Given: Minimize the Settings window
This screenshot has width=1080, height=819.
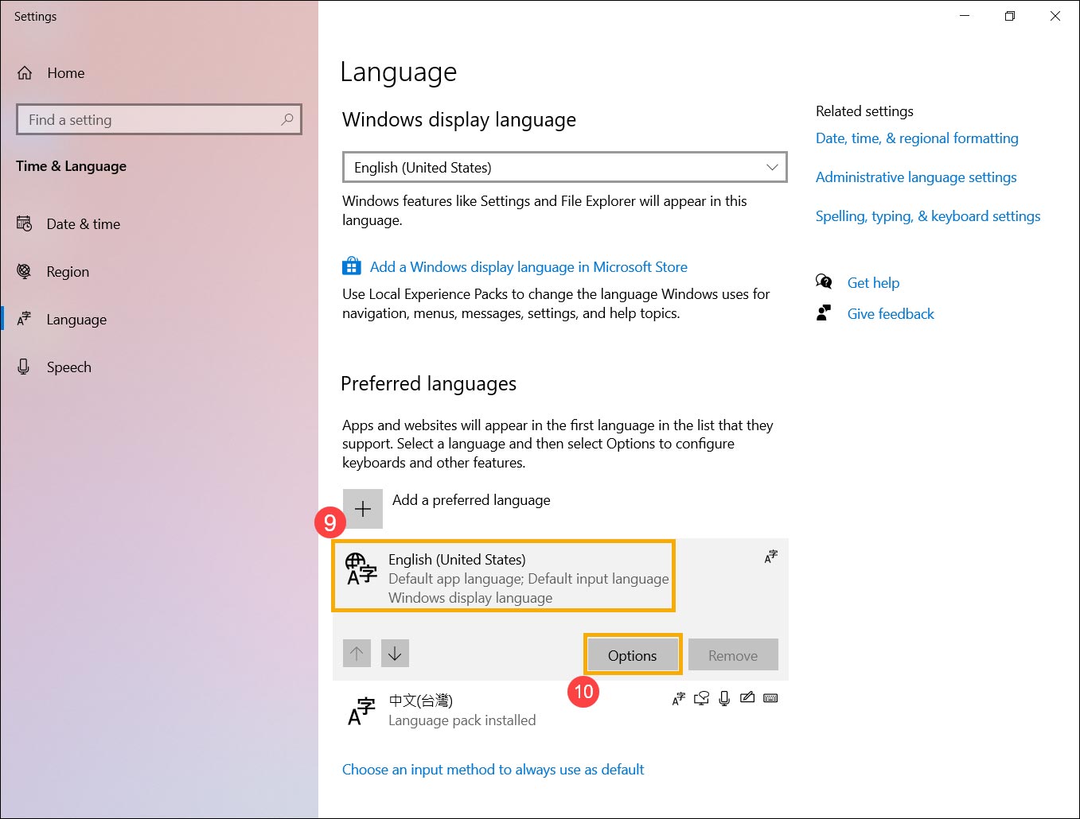Looking at the screenshot, I should [965, 16].
